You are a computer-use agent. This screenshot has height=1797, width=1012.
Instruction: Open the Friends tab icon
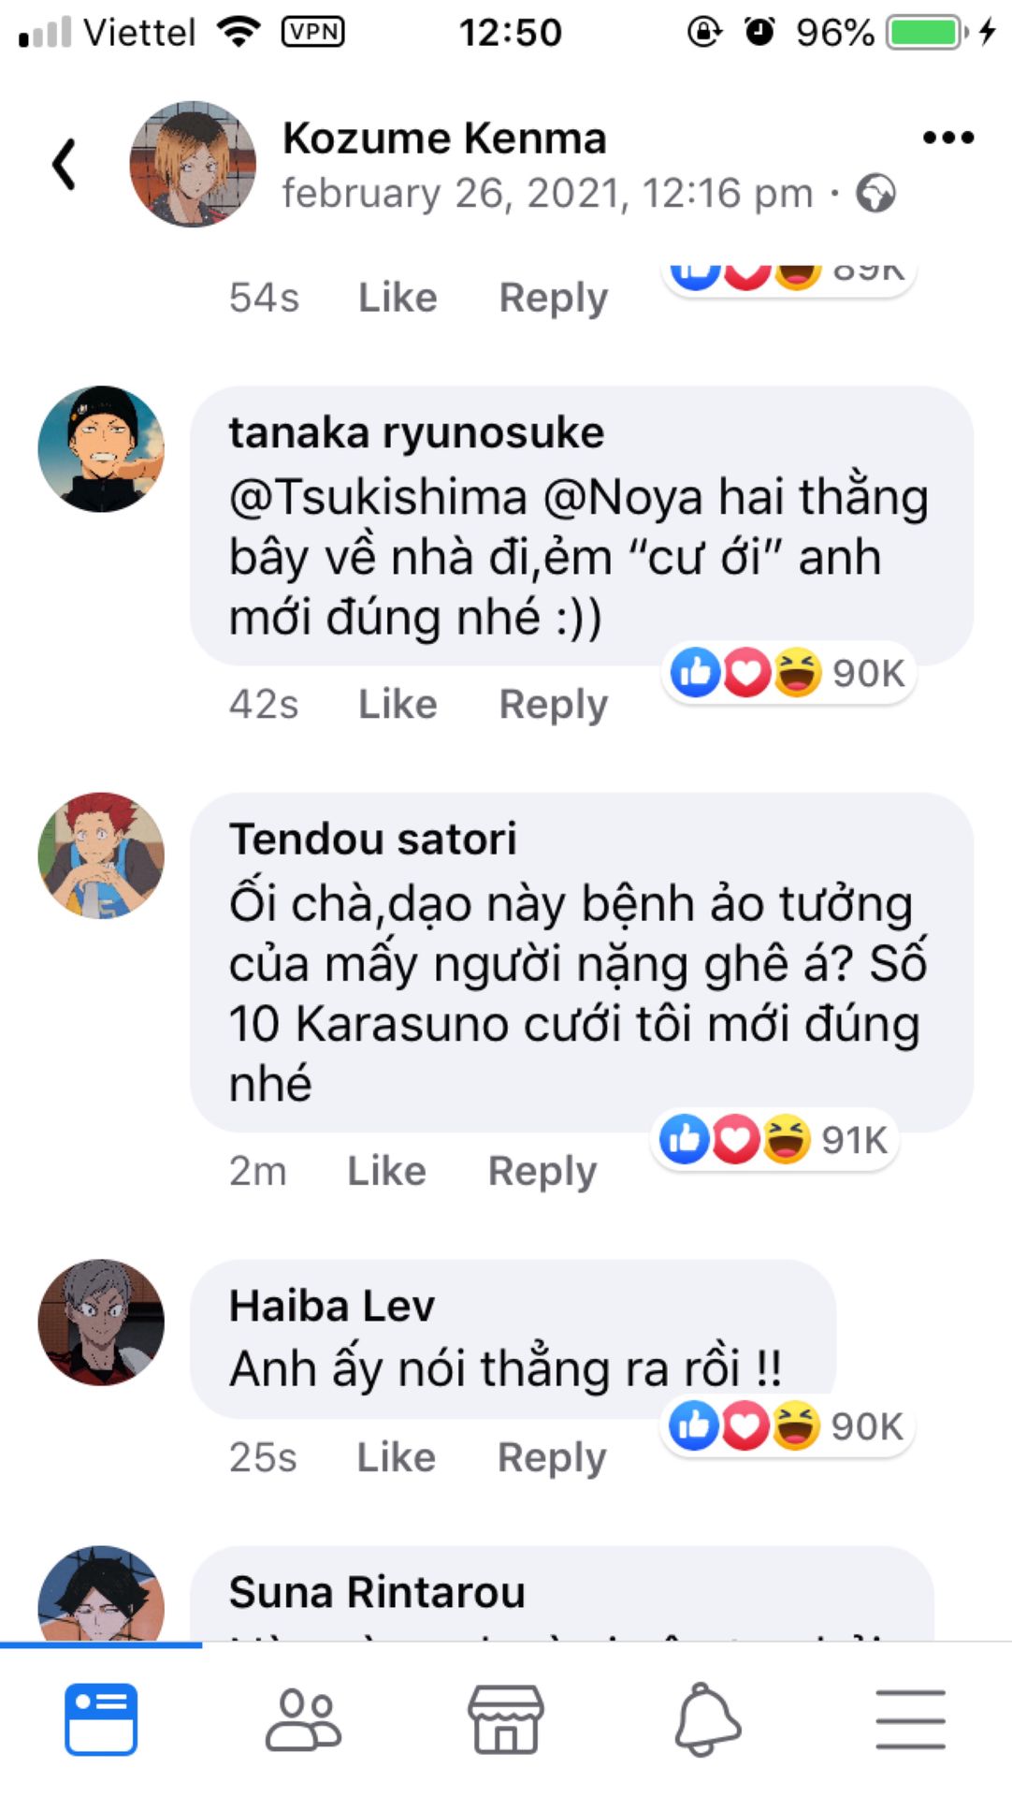[x=303, y=1718]
